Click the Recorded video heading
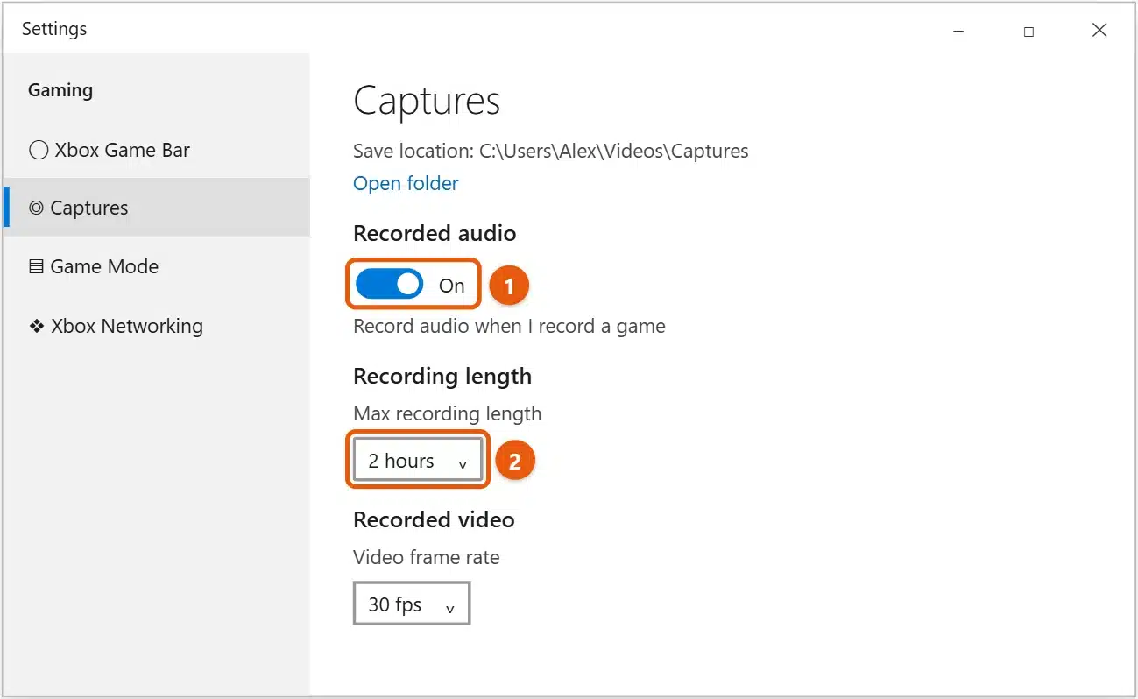Image resolution: width=1138 pixels, height=699 pixels. (x=434, y=519)
